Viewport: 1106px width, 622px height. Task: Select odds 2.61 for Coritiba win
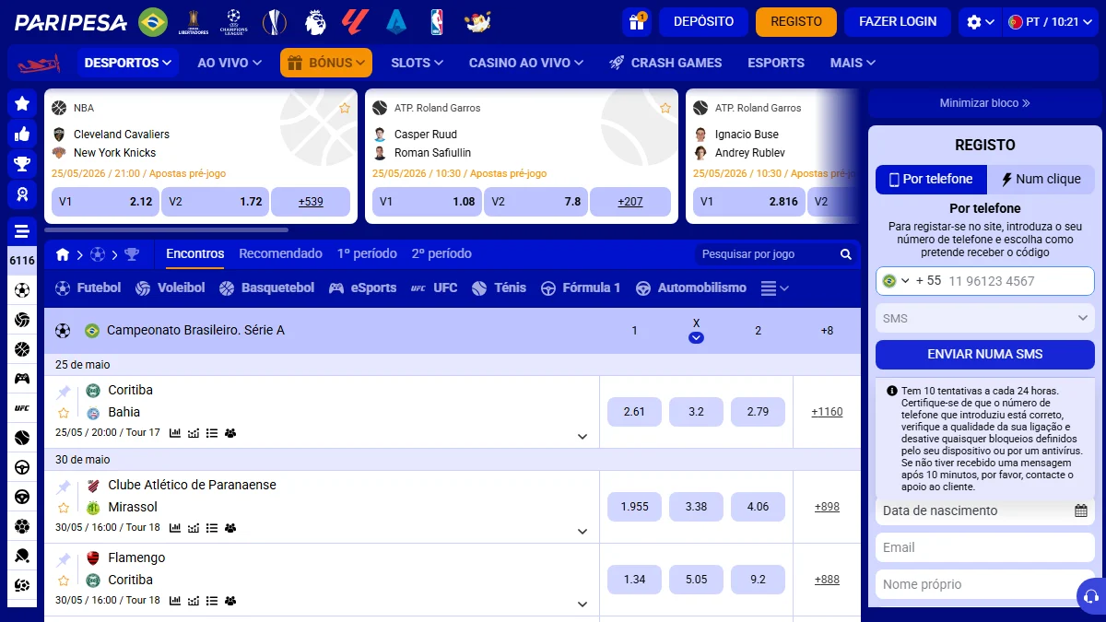tap(634, 412)
